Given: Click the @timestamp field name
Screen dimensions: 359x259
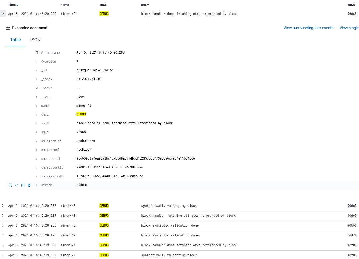Looking at the screenshot, I should pos(50,53).
